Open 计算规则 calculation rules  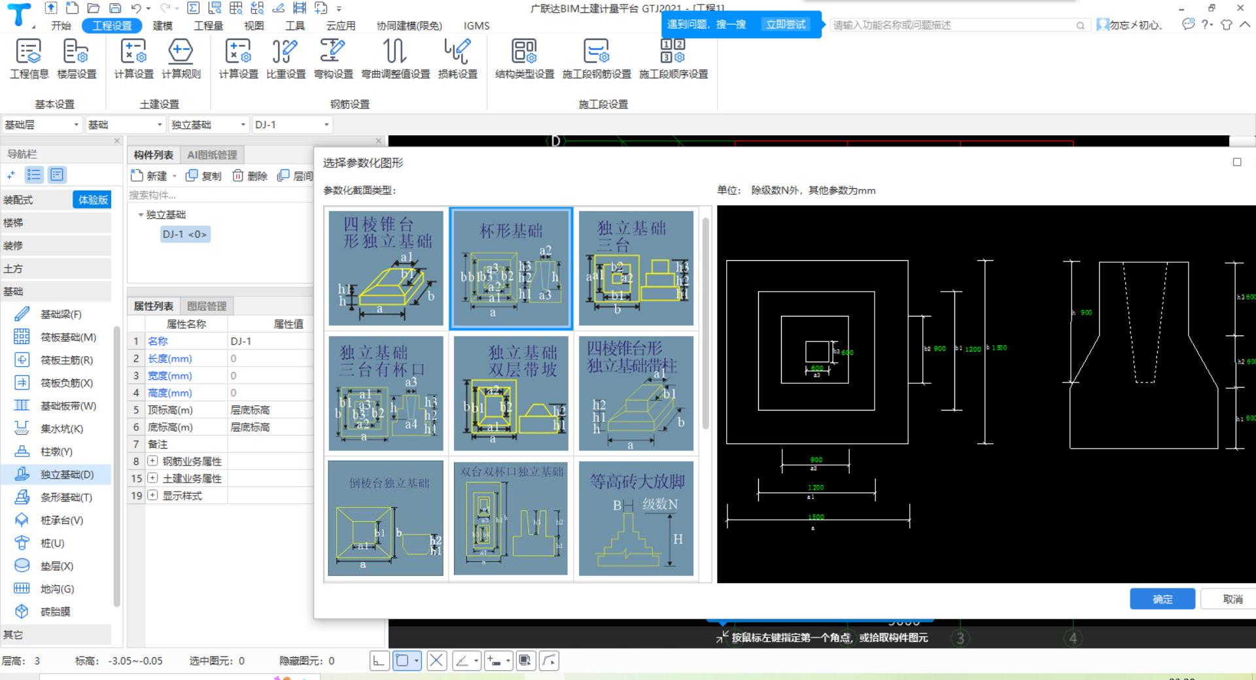181,59
